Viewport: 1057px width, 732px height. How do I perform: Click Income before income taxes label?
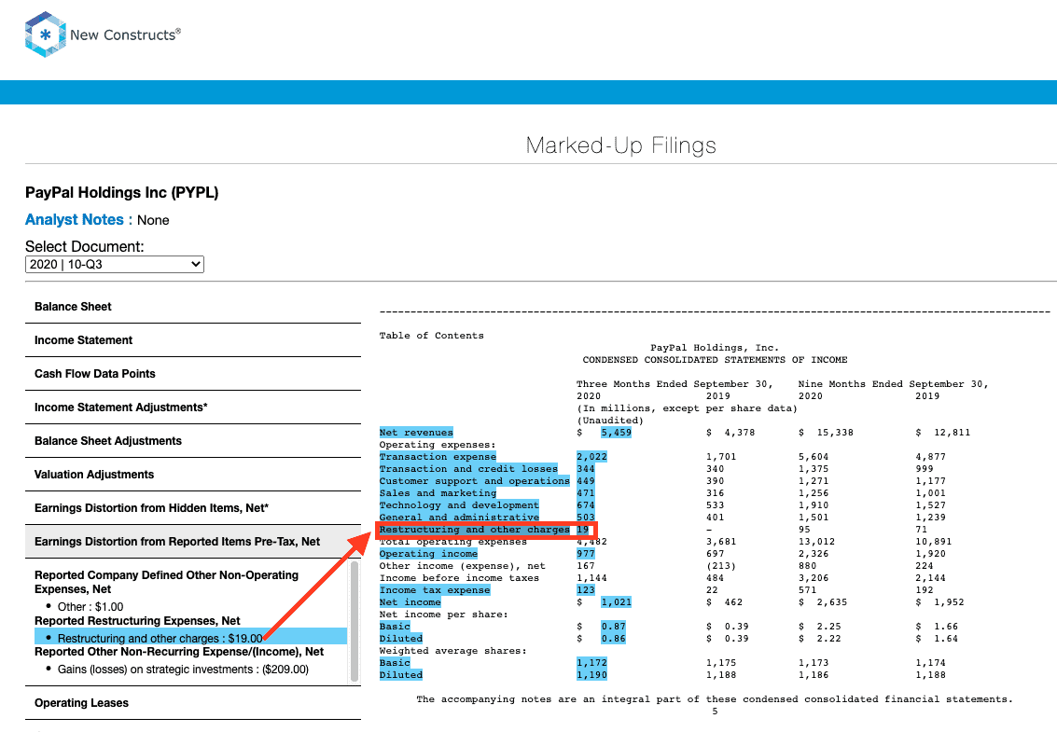click(x=459, y=578)
